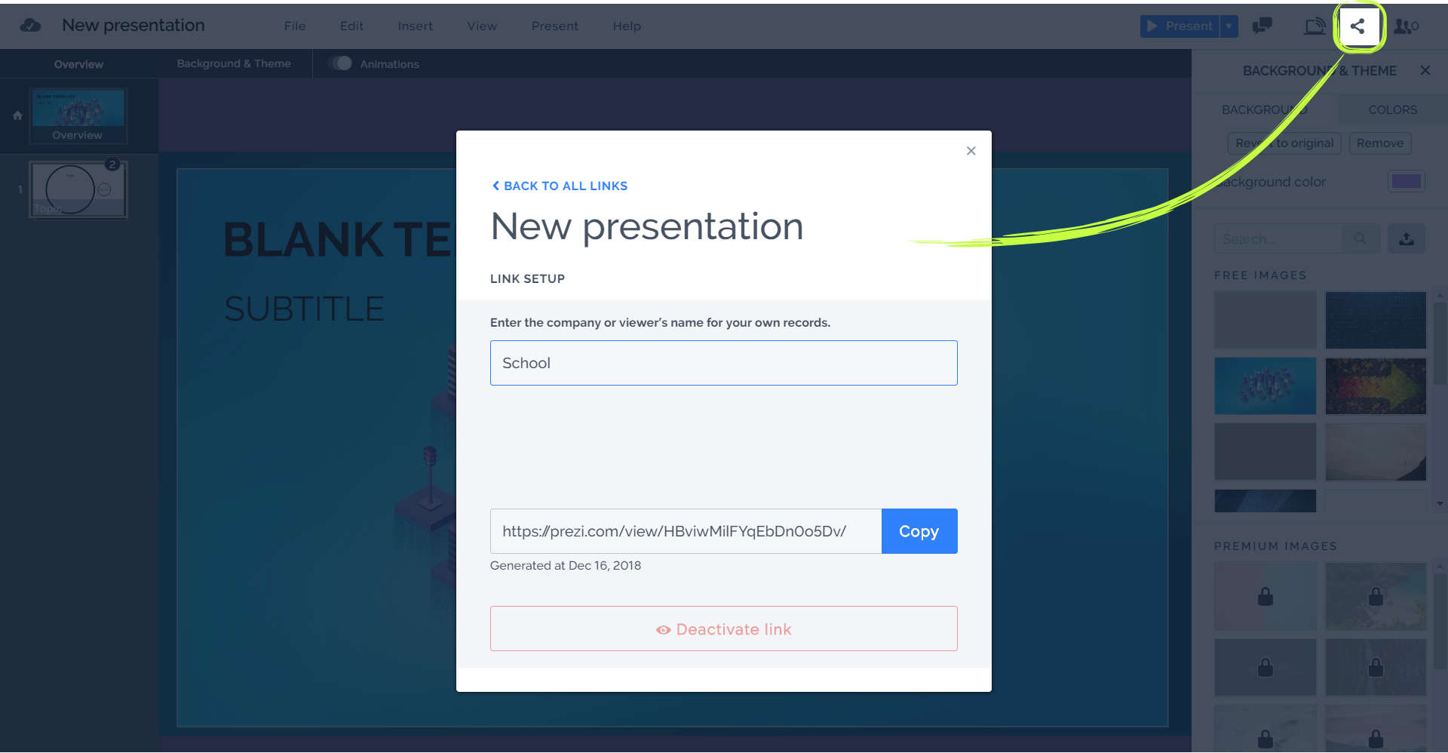
Task: Click Revert to original button
Action: 1284,143
